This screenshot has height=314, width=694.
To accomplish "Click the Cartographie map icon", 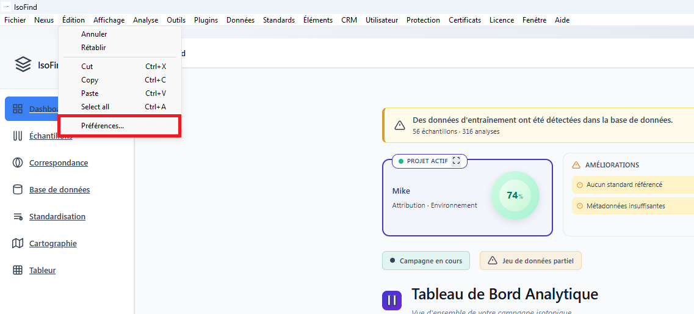I will click(x=18, y=243).
